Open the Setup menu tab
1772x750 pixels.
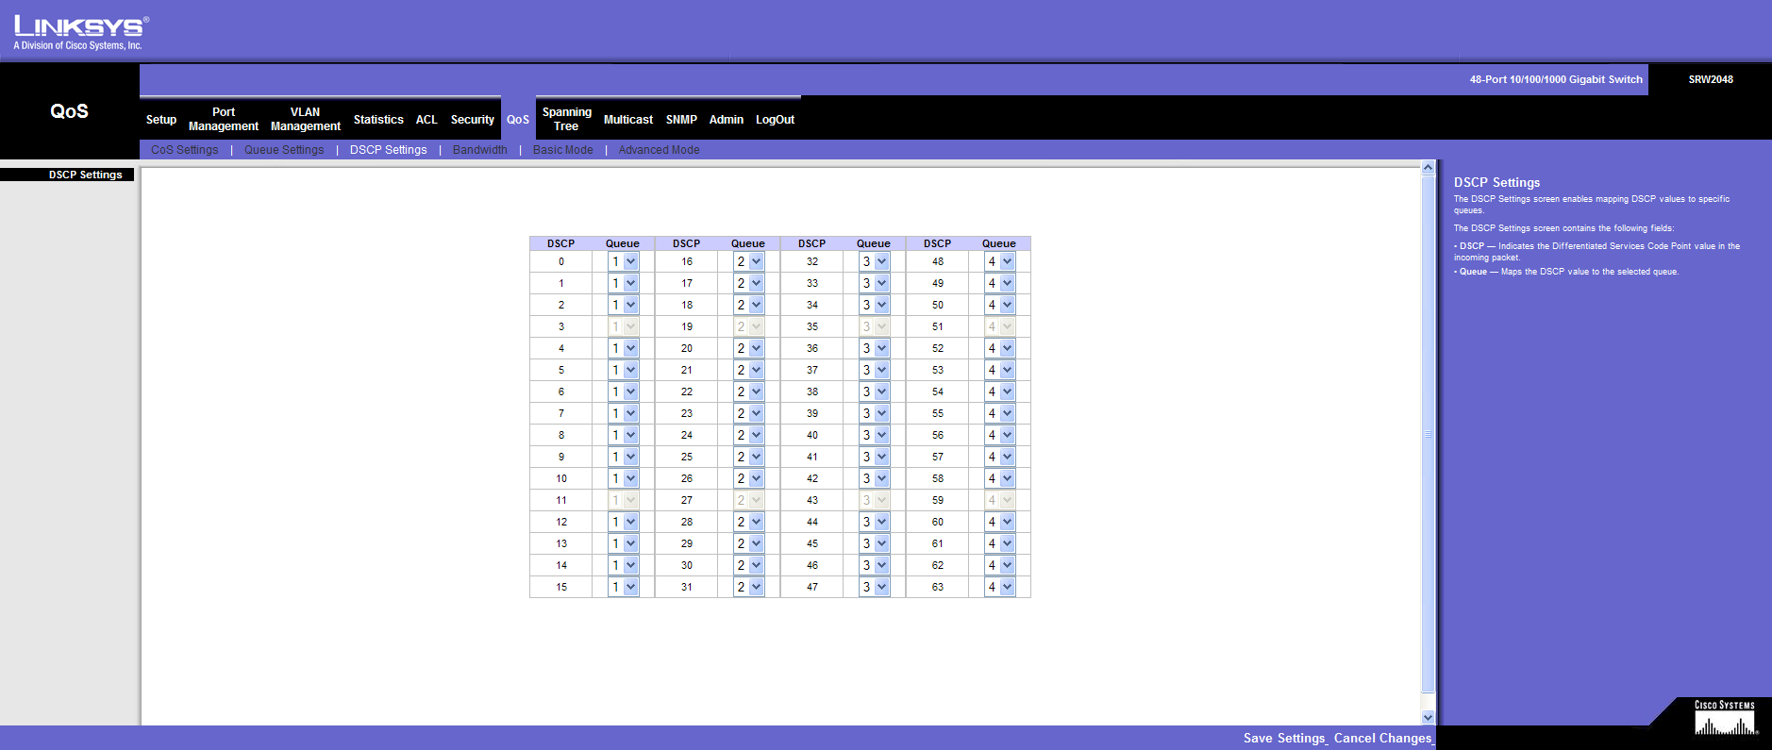[x=161, y=120]
